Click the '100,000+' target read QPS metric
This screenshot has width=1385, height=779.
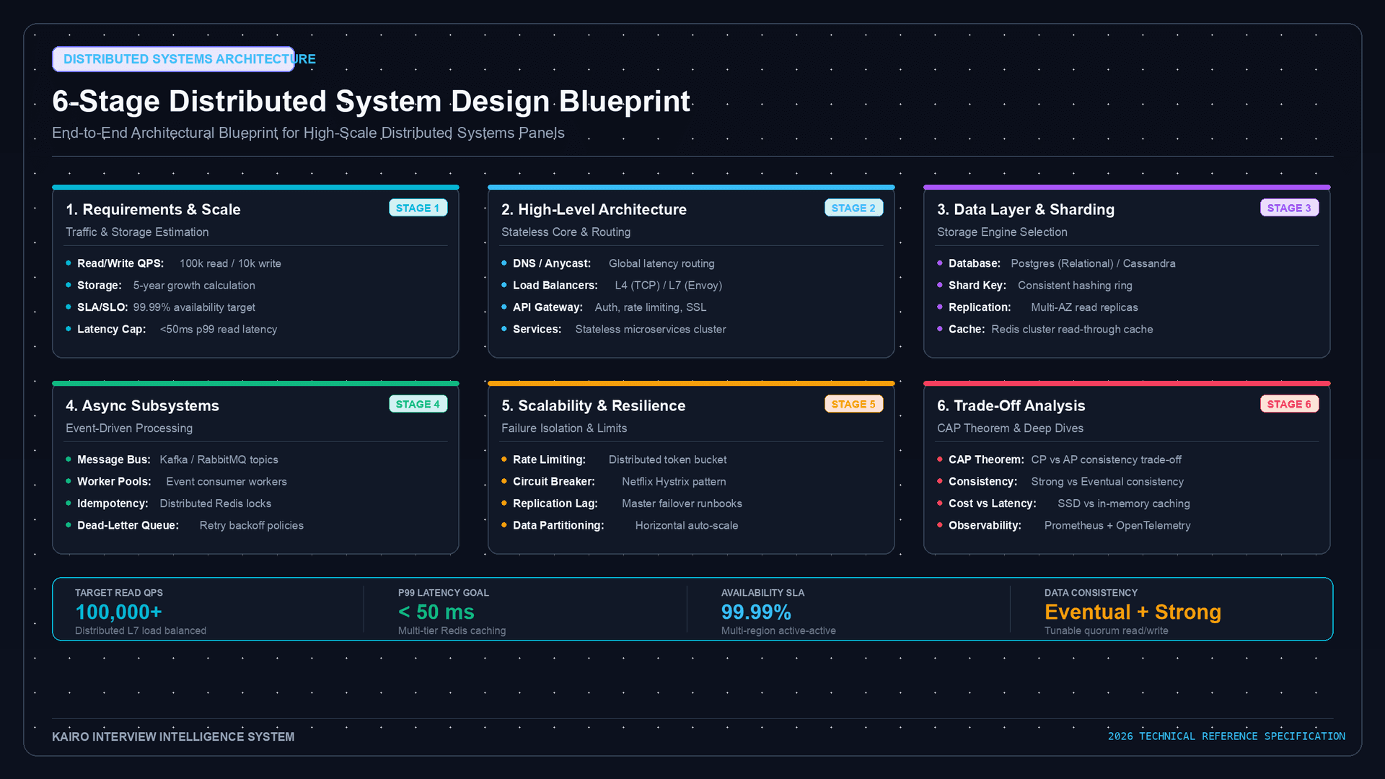pos(118,612)
